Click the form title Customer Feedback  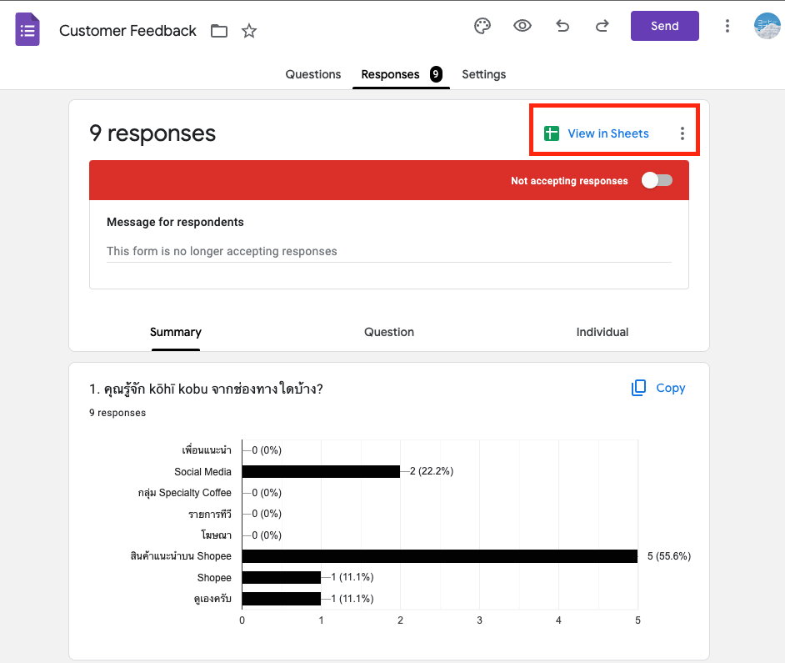click(127, 31)
